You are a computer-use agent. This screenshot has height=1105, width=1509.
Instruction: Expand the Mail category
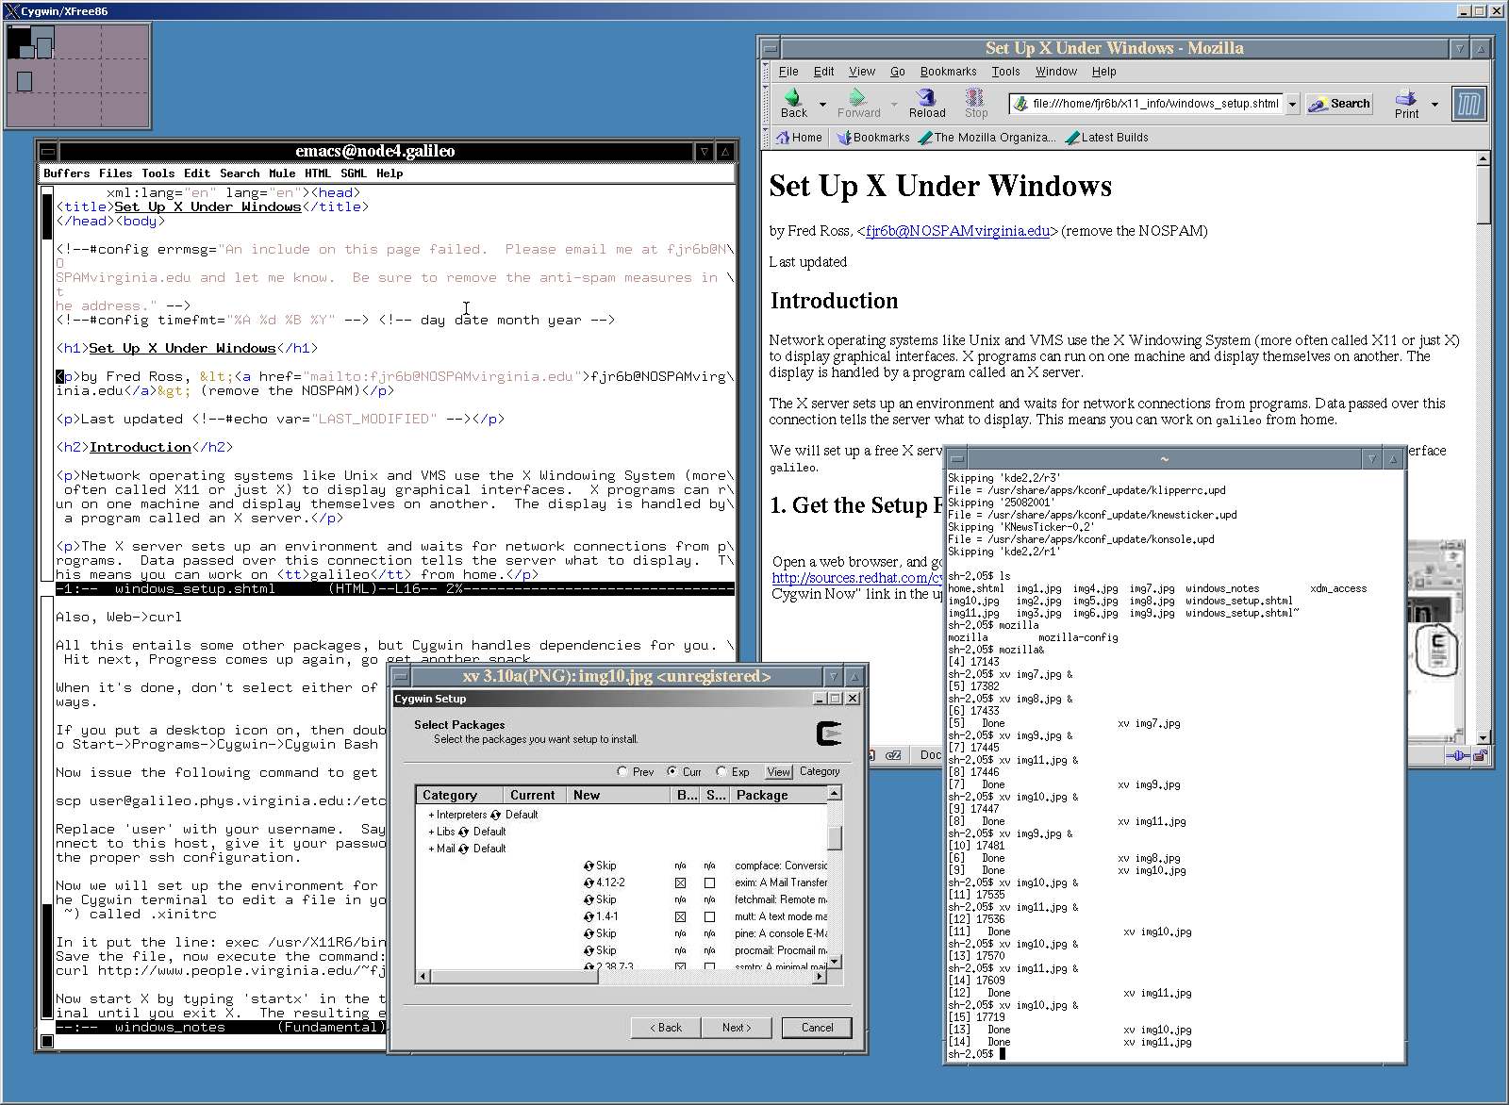click(431, 849)
